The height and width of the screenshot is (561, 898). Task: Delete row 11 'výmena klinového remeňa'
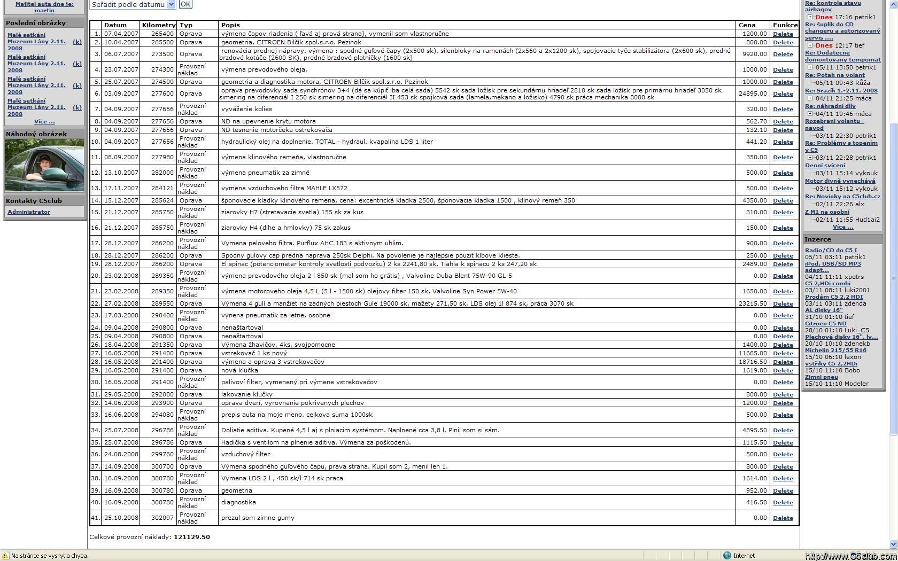coord(783,157)
